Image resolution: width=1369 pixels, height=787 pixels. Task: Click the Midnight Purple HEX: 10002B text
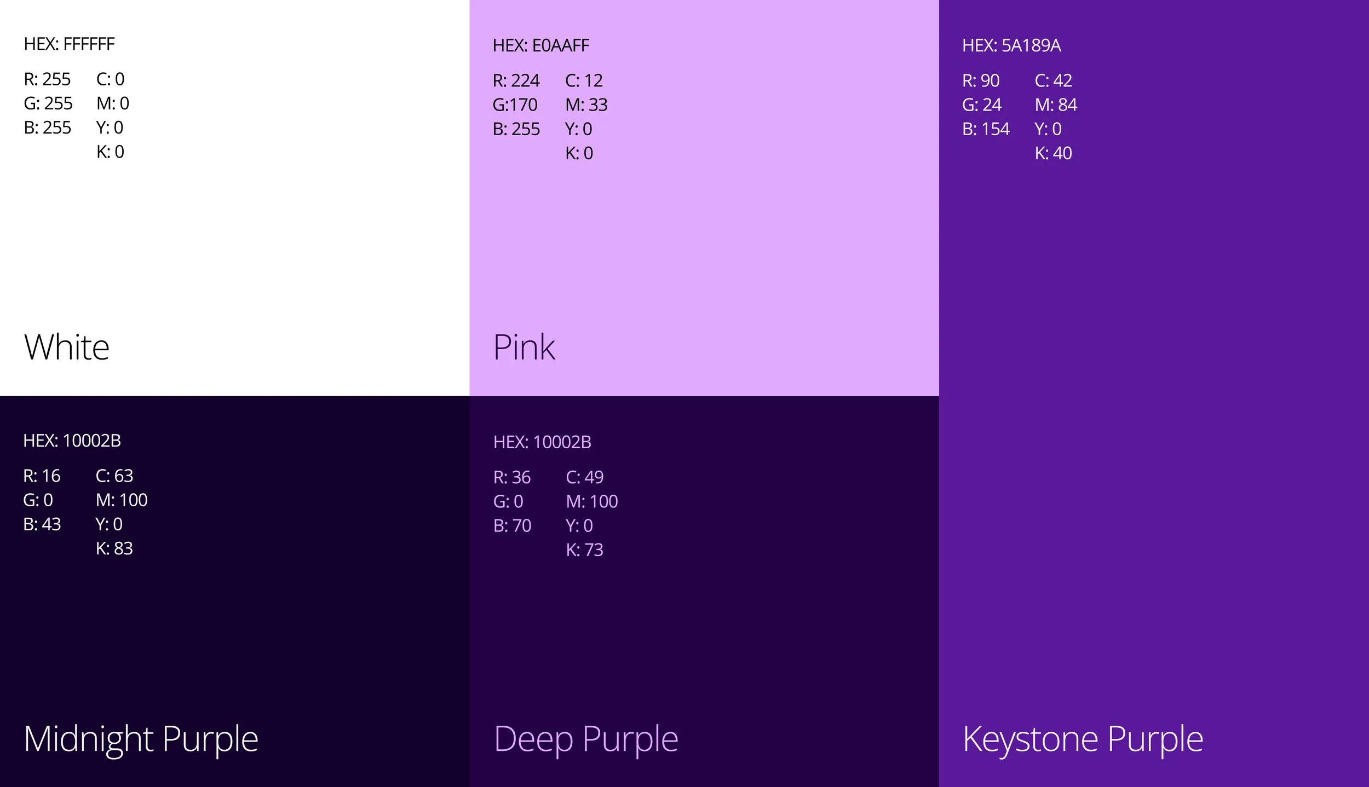72,441
